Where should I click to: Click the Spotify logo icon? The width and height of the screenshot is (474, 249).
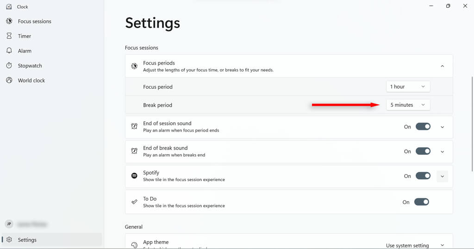pyautogui.click(x=134, y=176)
